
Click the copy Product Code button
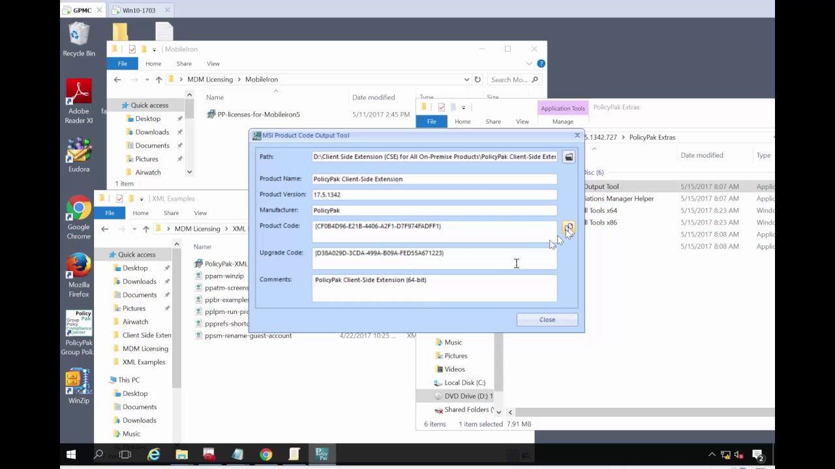click(x=569, y=228)
